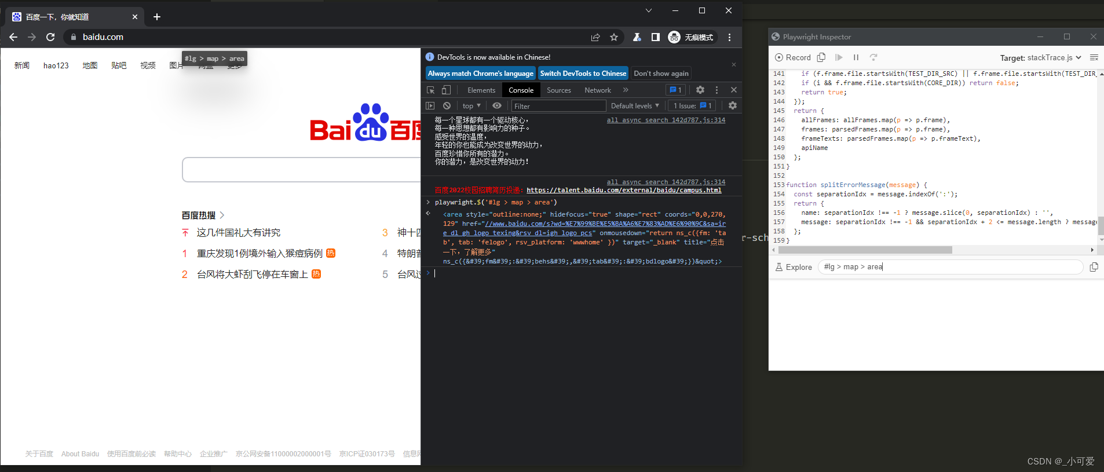Viewport: 1104px width, 472px height.
Task: Go back with browser back arrow
Action: (x=13, y=37)
